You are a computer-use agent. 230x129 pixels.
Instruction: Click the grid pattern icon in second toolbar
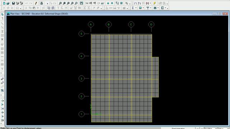[49, 8]
